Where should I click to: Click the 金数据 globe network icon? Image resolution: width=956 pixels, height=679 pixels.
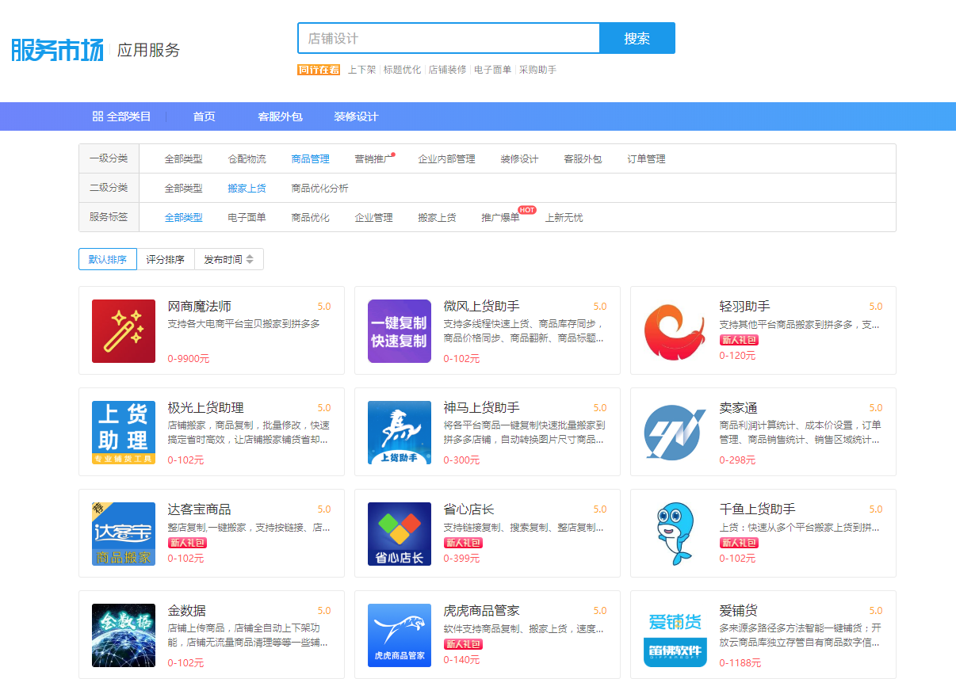point(124,635)
